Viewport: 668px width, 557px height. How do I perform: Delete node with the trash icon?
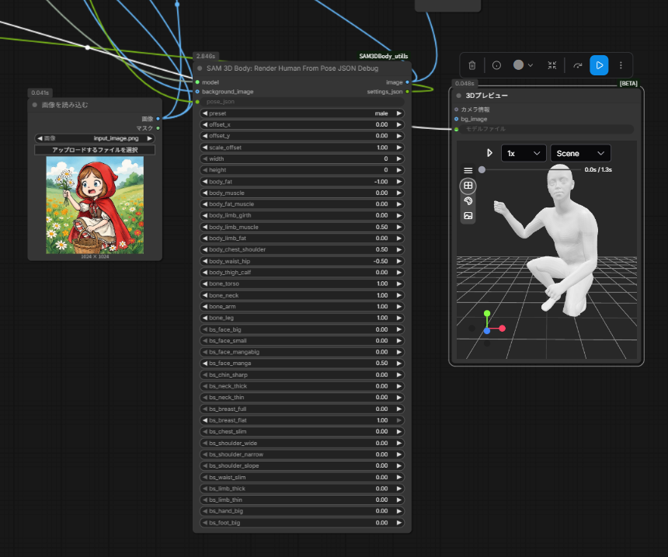point(472,65)
